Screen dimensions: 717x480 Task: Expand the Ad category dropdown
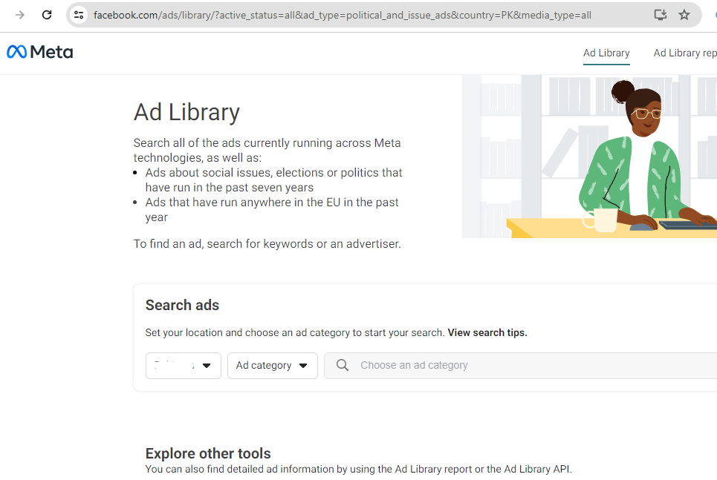(273, 365)
